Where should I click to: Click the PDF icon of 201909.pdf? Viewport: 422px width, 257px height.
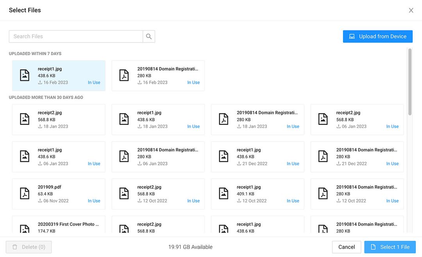point(25,194)
